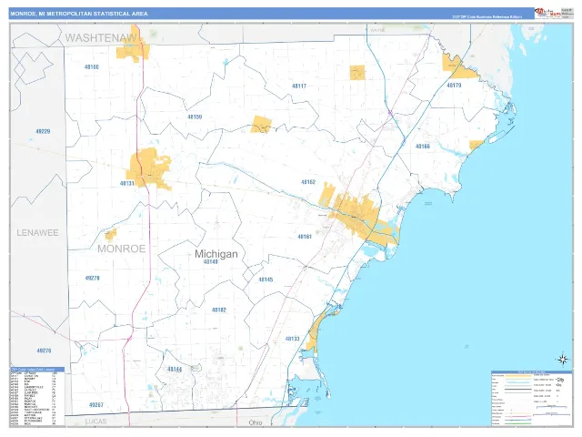
Task: Click the Ohio state label
Action: coord(256,422)
